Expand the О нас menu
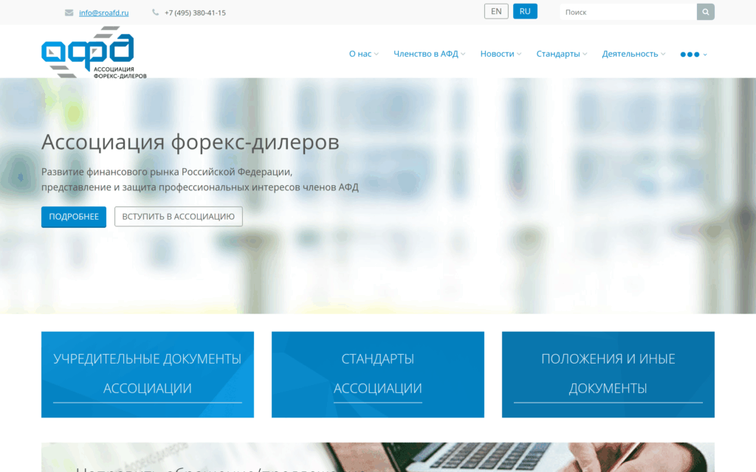 [x=363, y=54]
